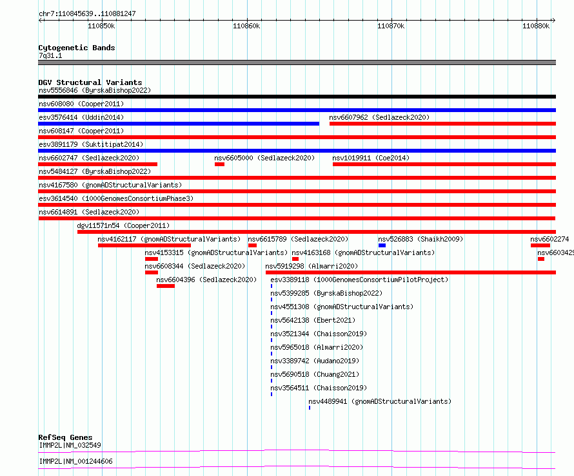Click nsv6608344 (Sedlazeck2020) label
This screenshot has height=476, width=574.
195,266
